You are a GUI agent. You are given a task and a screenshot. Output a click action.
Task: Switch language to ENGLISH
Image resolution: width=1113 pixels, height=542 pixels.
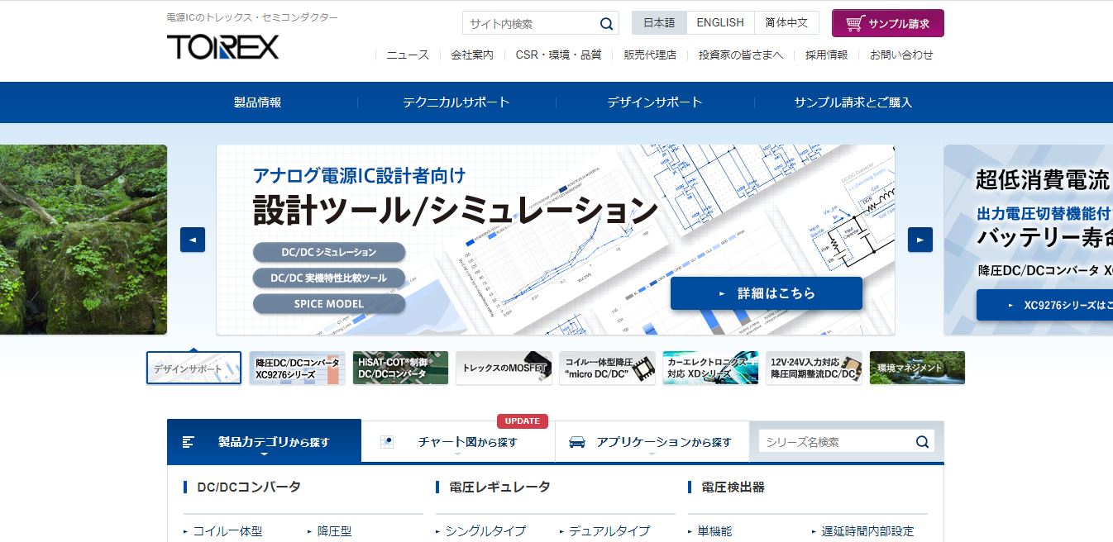coord(720,22)
